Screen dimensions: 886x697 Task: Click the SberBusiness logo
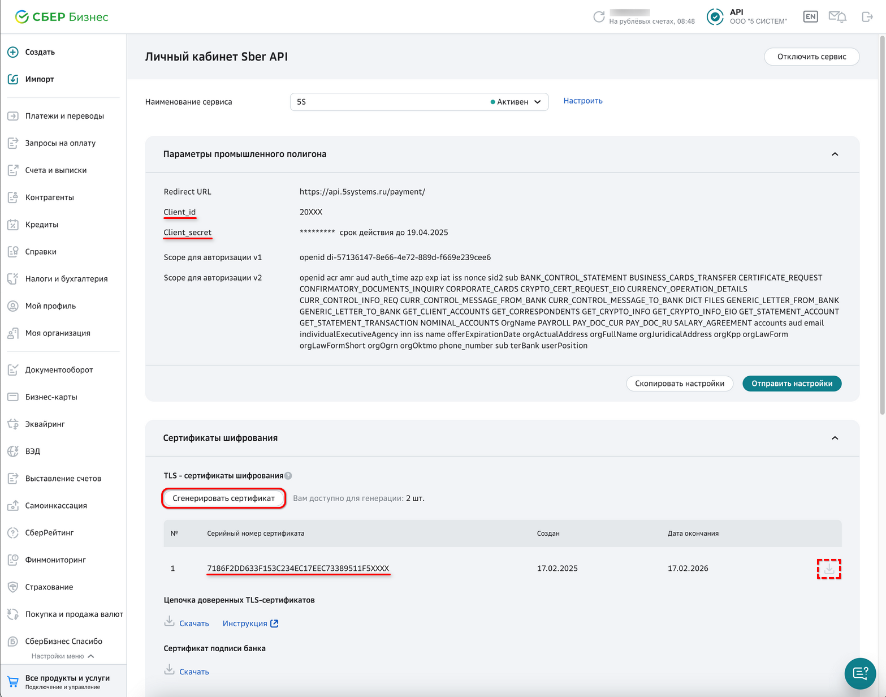click(x=62, y=17)
